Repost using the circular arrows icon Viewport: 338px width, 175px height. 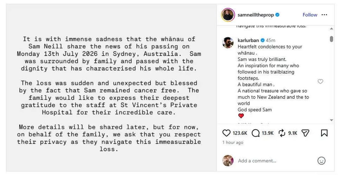coord(282,133)
